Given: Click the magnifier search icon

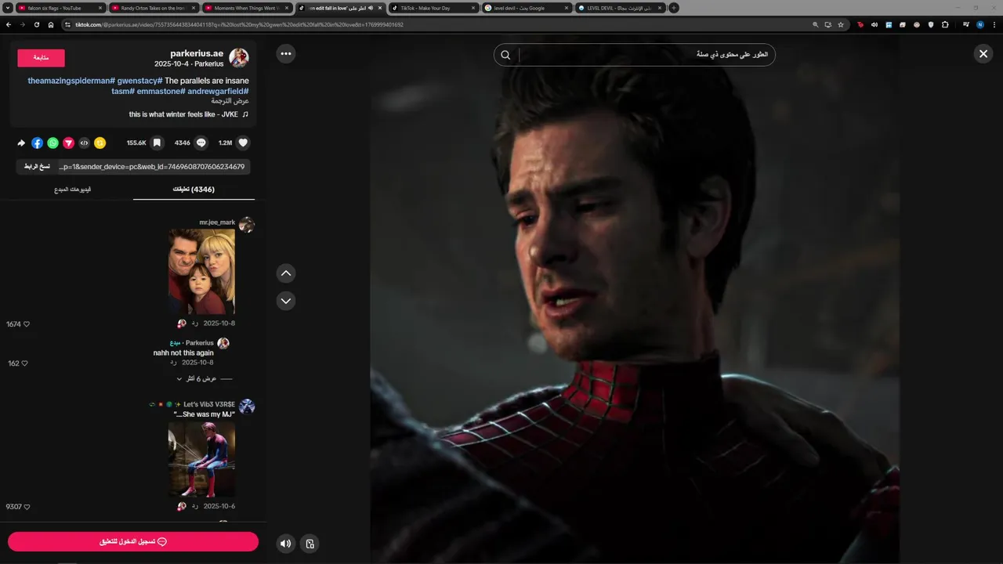Looking at the screenshot, I should (505, 55).
